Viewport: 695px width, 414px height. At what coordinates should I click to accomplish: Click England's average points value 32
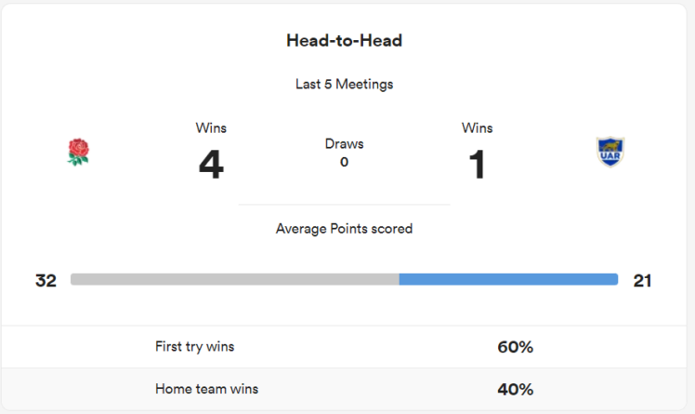46,280
